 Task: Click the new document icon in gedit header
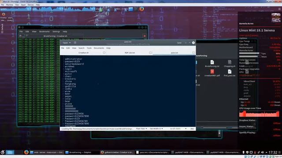(x=75, y=43)
